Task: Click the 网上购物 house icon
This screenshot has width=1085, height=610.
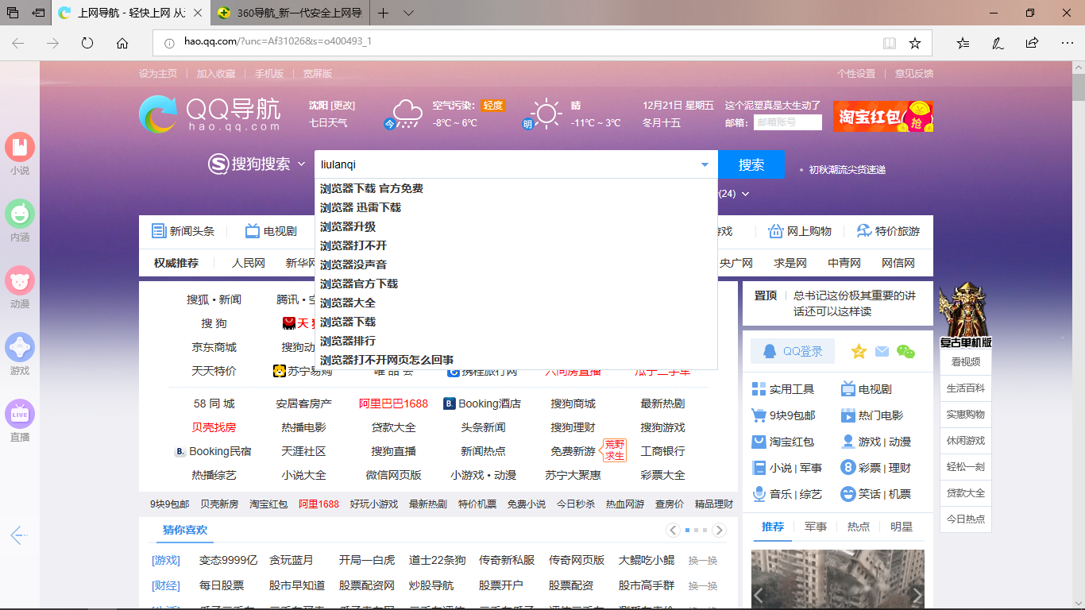Action: pos(776,231)
